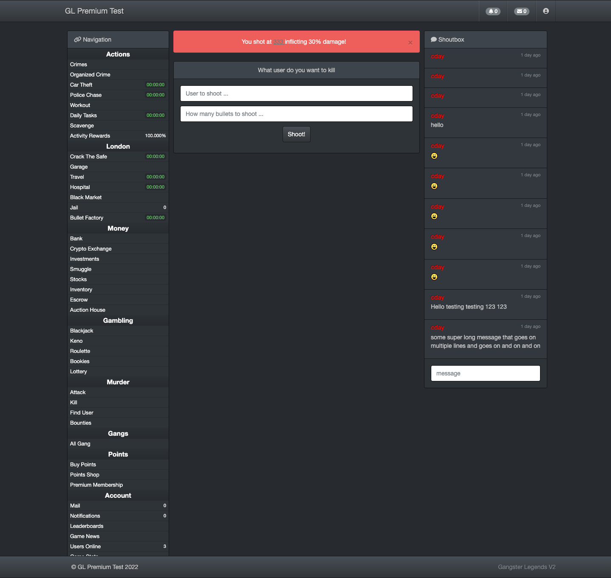Viewport: 611px width, 578px height.
Task: Click the Shoot! button
Action: tap(296, 134)
